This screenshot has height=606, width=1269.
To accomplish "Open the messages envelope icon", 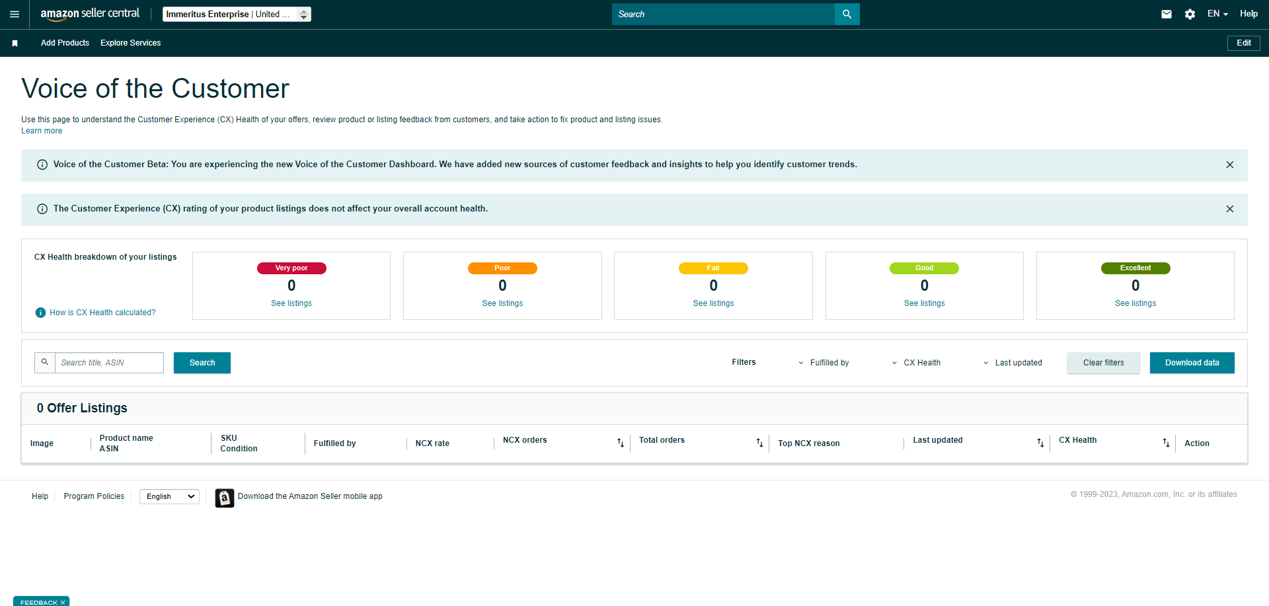I will pos(1167,14).
